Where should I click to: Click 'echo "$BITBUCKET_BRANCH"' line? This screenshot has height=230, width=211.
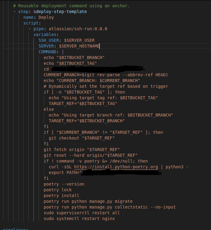tap(74, 57)
